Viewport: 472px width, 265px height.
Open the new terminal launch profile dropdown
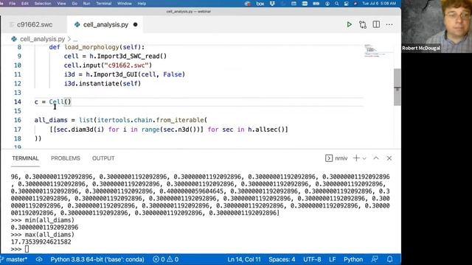pos(364,158)
